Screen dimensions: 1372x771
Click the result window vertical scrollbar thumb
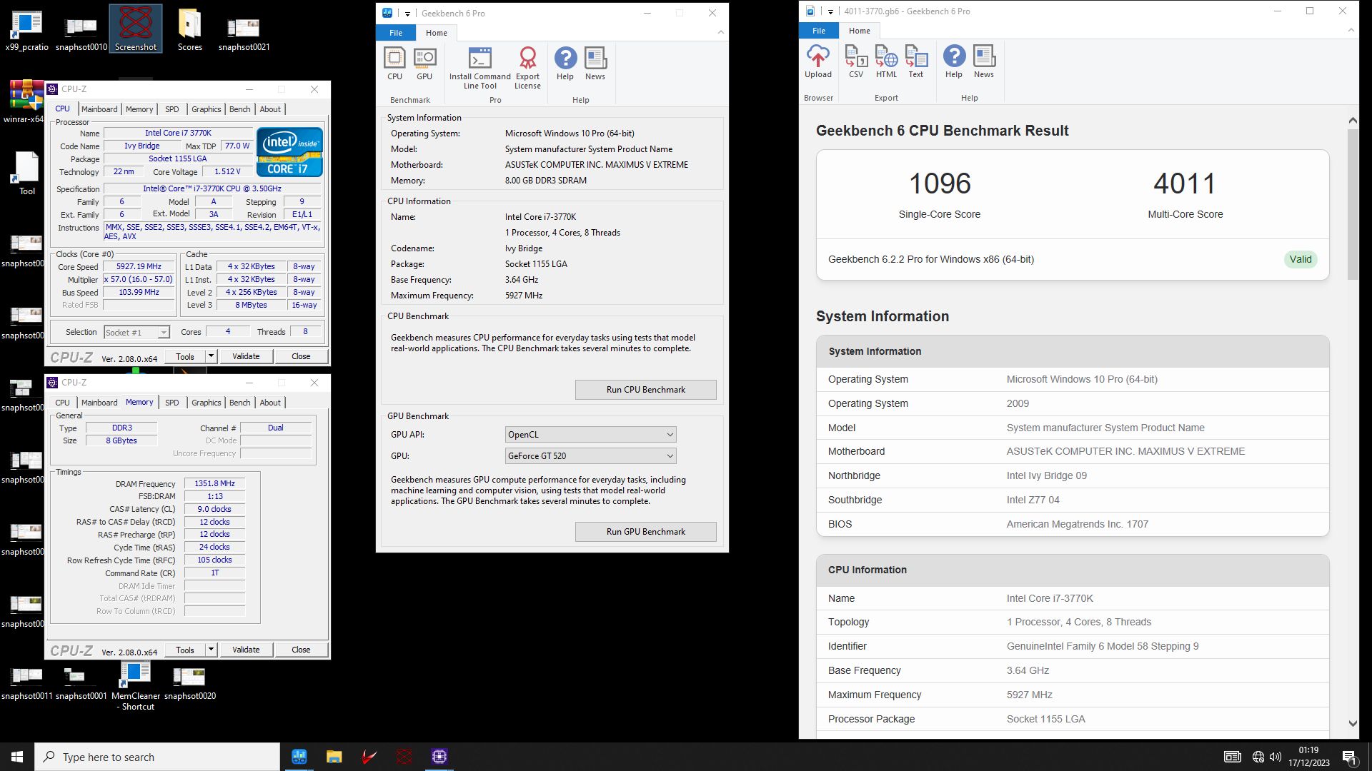[1353, 204]
